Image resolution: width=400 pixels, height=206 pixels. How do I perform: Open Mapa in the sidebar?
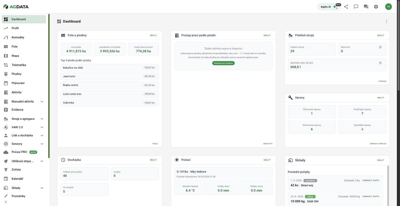[24, 56]
